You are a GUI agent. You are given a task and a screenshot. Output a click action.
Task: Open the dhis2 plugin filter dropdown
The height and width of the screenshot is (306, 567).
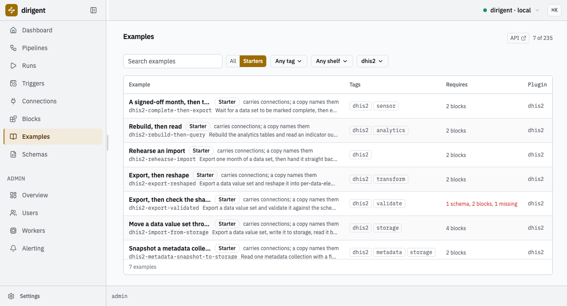coord(372,61)
